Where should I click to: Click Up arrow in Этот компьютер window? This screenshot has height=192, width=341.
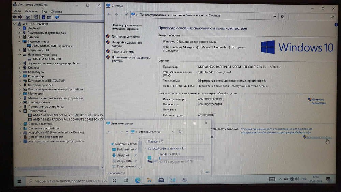[x=127, y=132]
